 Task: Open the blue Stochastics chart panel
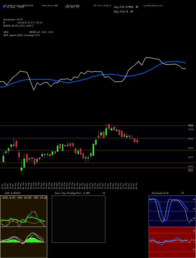[172, 211]
